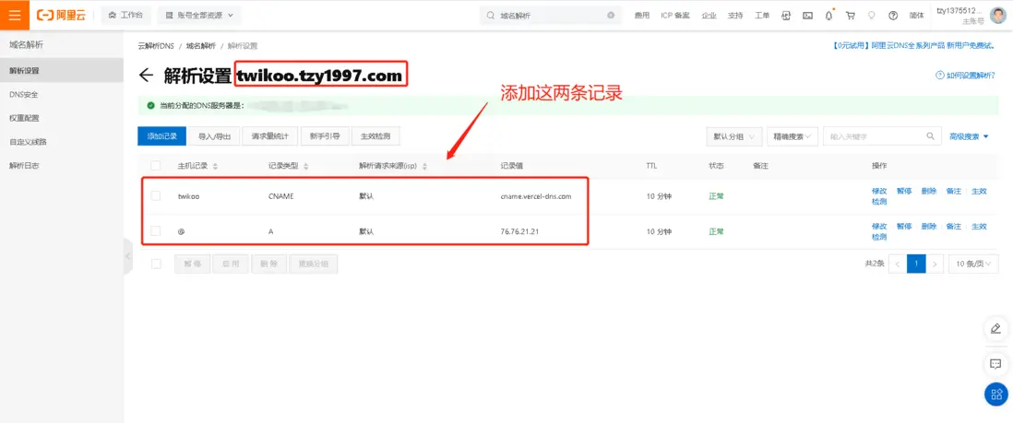Open 支持 in top navigation
This screenshot has height=423, width=1013.
pos(735,16)
